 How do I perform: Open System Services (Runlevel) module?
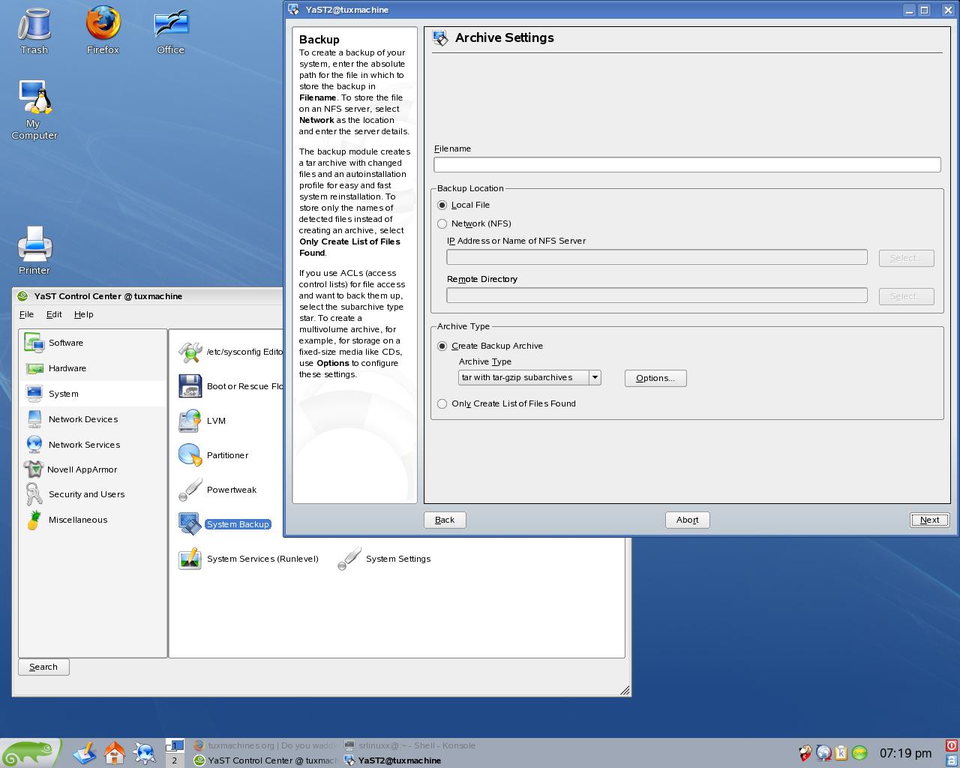[248, 559]
